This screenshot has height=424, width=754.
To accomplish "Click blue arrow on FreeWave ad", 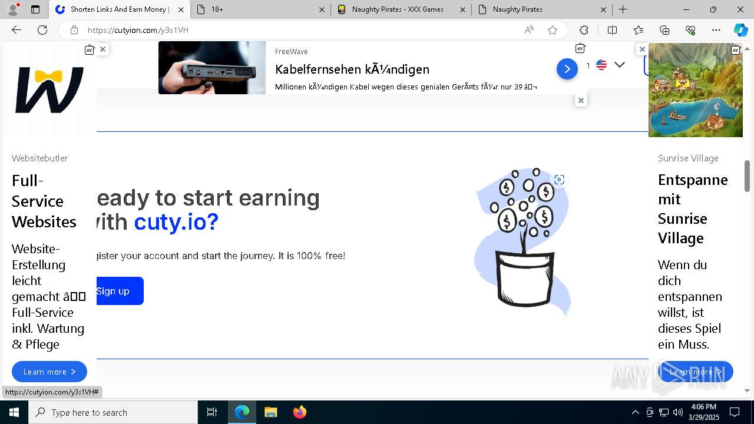I will point(567,69).
